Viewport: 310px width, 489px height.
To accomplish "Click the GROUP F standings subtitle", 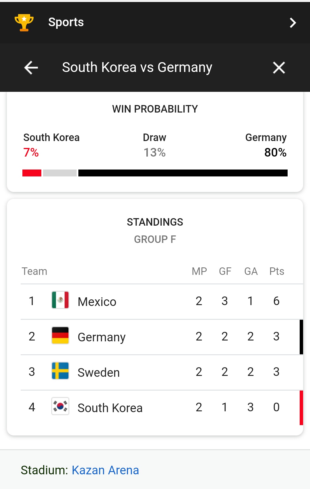I will [x=155, y=239].
